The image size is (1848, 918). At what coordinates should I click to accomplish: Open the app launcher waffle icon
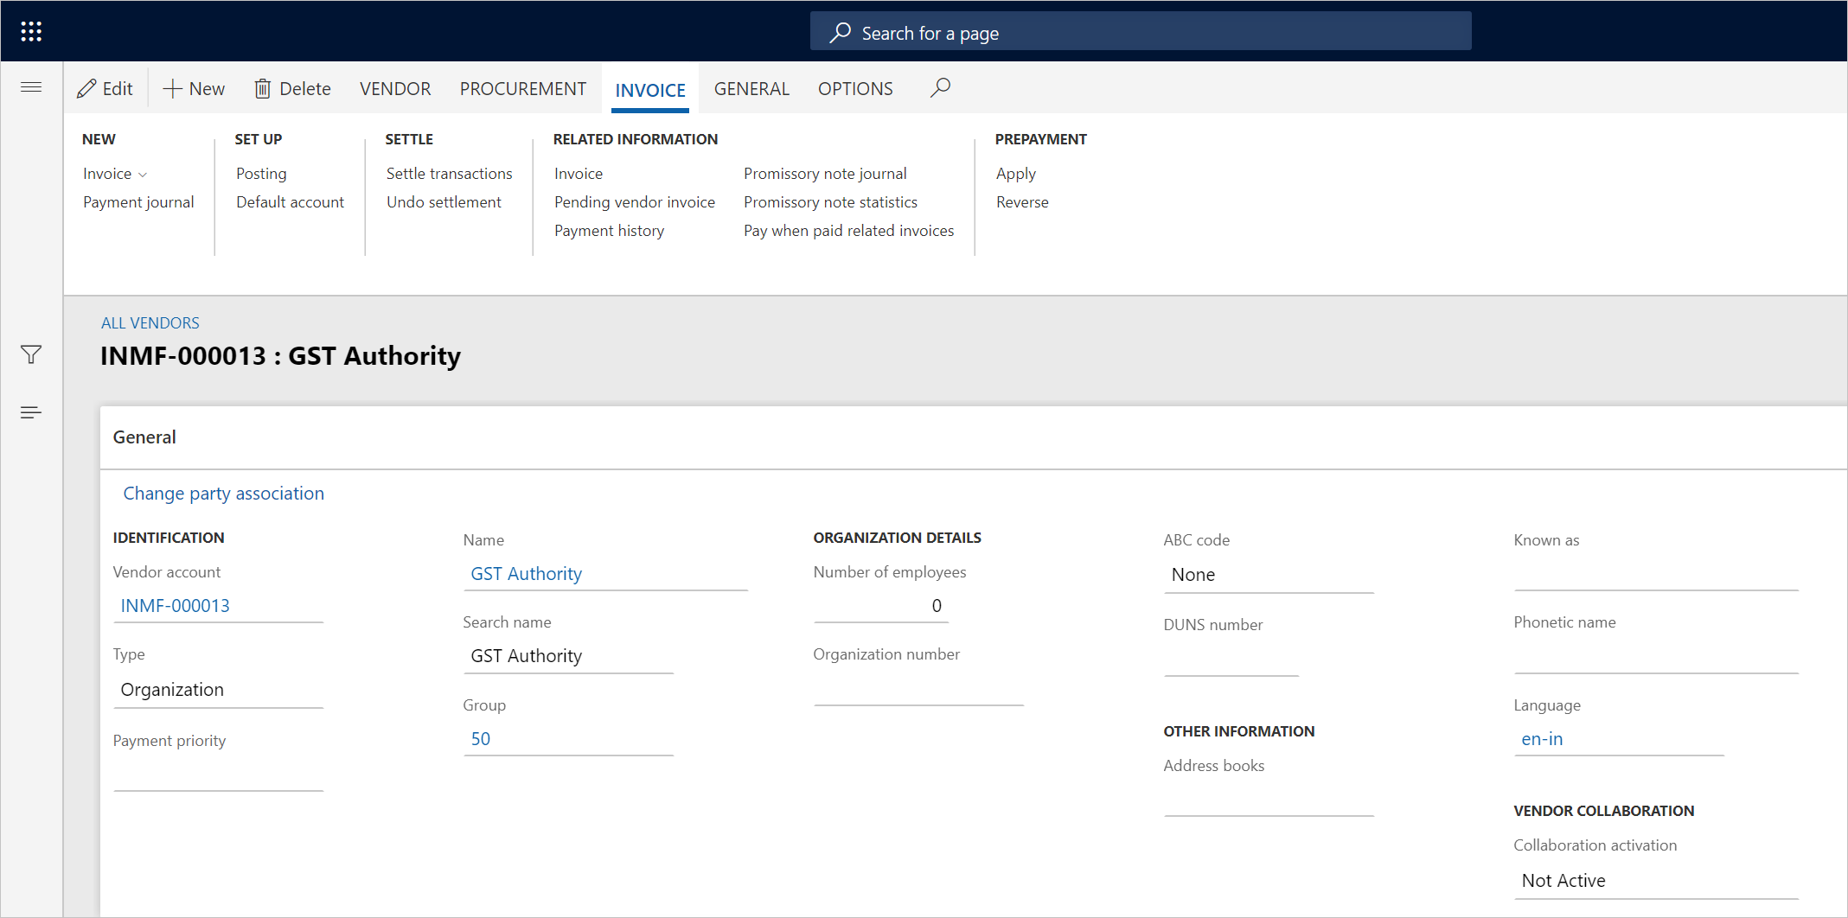click(31, 32)
